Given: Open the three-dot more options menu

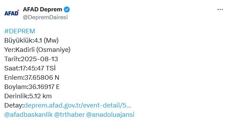Looking at the screenshot, I should (x=220, y=10).
